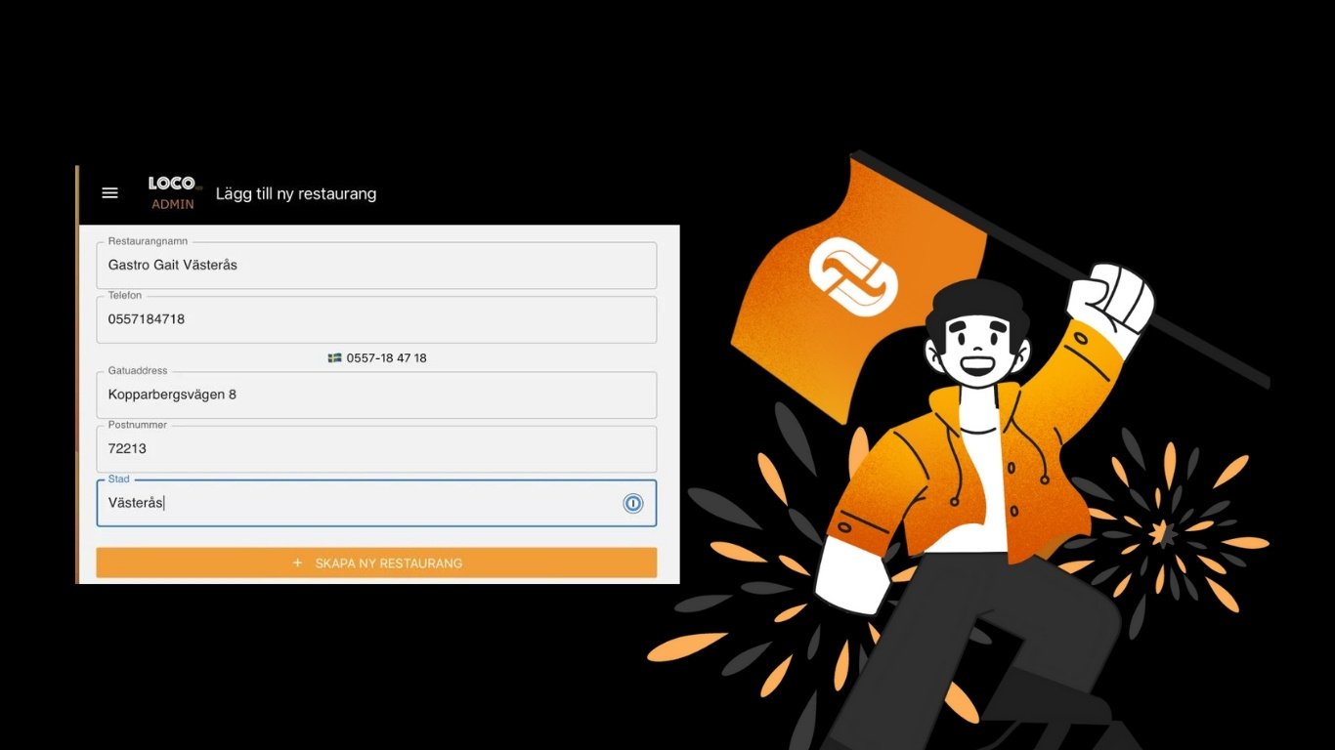This screenshot has width=1335, height=750.
Task: Click the formatted phone number 0557-18 47 18
Action: pos(387,358)
